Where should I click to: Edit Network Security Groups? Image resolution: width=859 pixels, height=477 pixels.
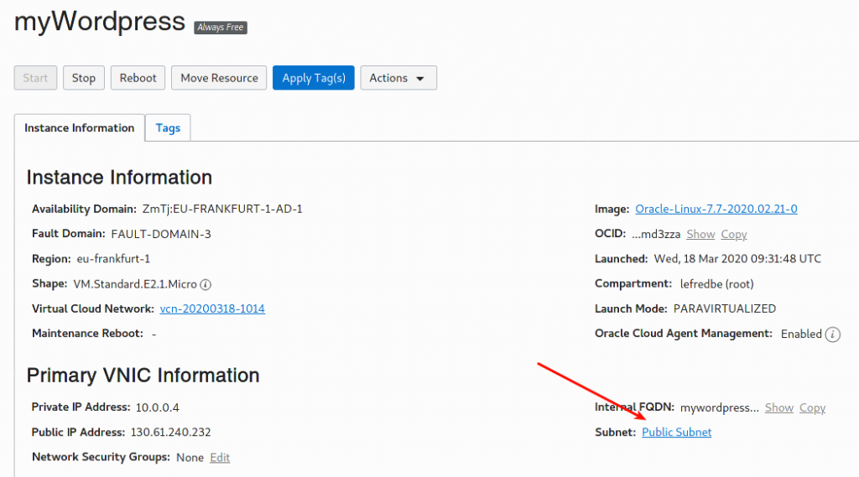(x=220, y=457)
